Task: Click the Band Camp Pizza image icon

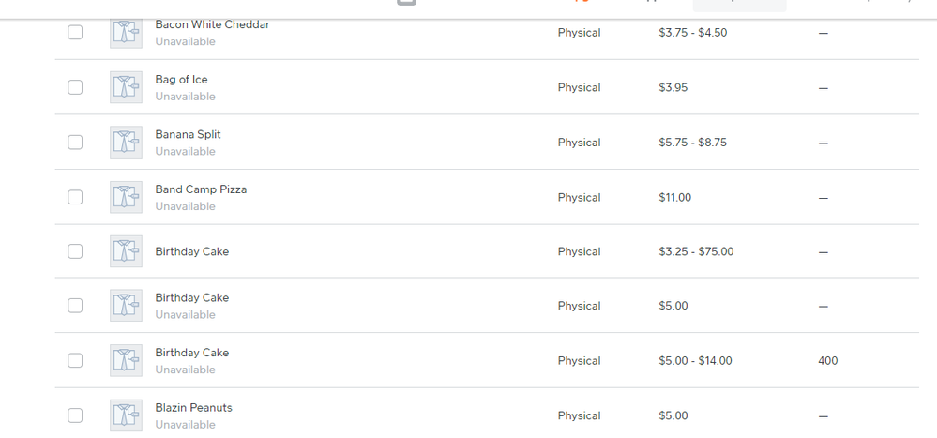Action: pos(126,197)
